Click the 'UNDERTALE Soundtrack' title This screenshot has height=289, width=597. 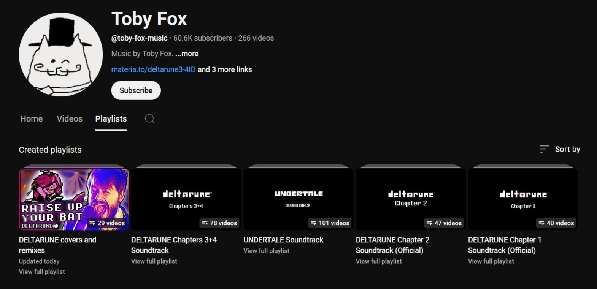283,240
